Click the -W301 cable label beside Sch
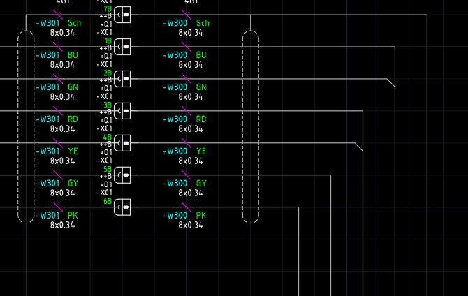 click(x=47, y=23)
